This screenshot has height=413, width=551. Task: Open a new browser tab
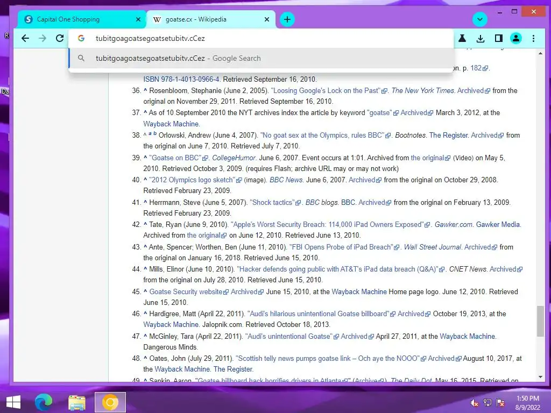(x=287, y=19)
